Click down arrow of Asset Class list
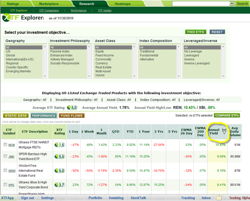 (134, 76)
